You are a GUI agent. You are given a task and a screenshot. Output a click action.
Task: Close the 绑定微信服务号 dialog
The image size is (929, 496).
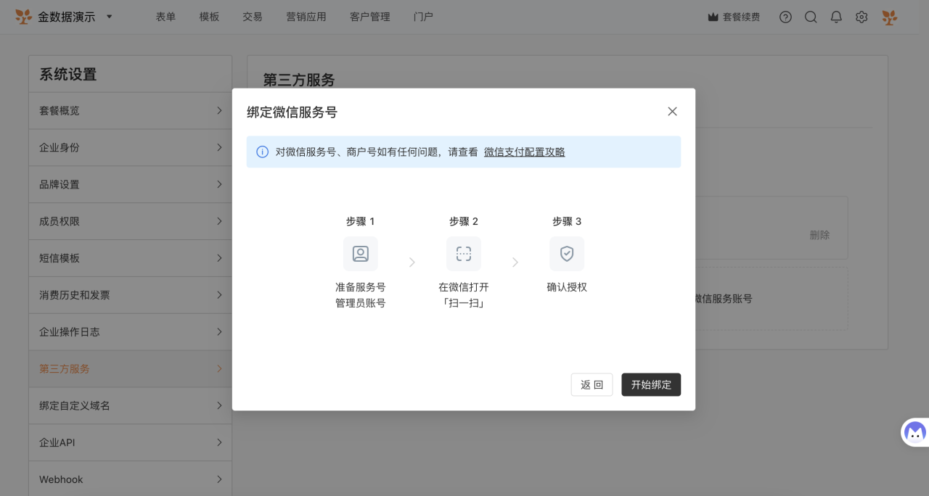(x=672, y=111)
